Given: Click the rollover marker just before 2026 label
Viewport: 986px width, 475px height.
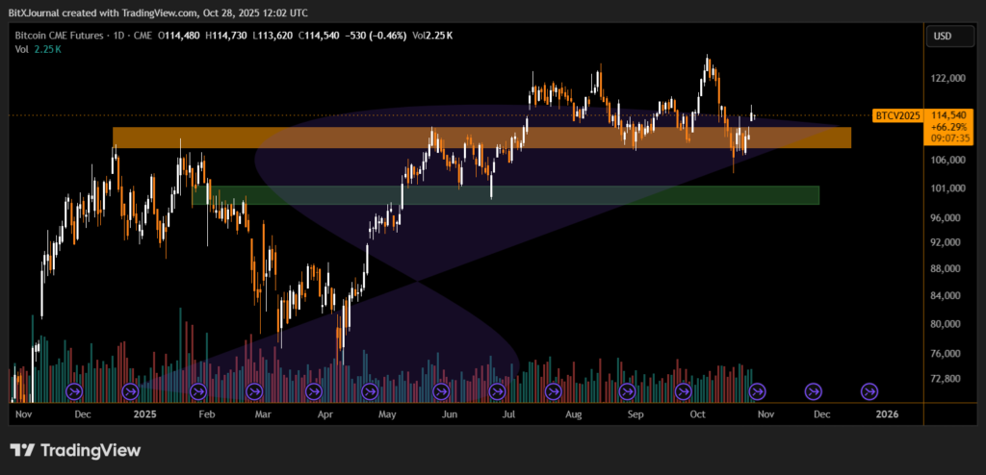Looking at the screenshot, I should pos(869,391).
